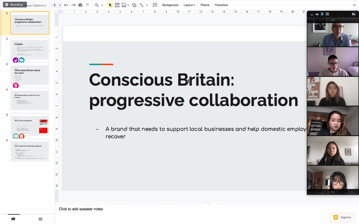359x224 pixels.
Task: Click the fifth participant video tile
Action: (333, 150)
